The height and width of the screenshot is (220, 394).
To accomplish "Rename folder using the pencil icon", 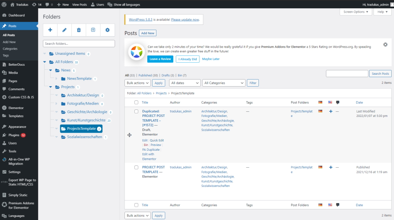I will 64,30.
